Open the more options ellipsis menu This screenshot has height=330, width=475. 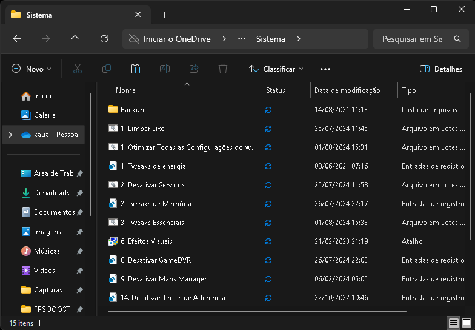(325, 69)
